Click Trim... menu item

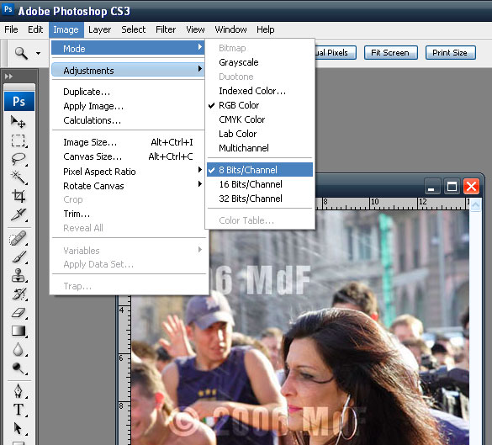point(129,214)
